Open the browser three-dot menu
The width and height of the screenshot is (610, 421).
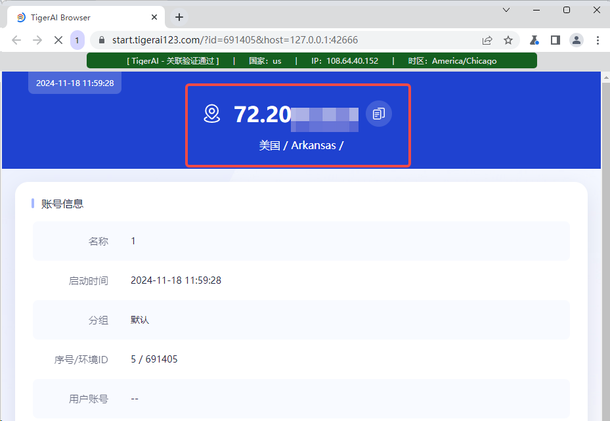click(598, 40)
